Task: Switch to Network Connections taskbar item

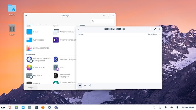Action: (56, 107)
